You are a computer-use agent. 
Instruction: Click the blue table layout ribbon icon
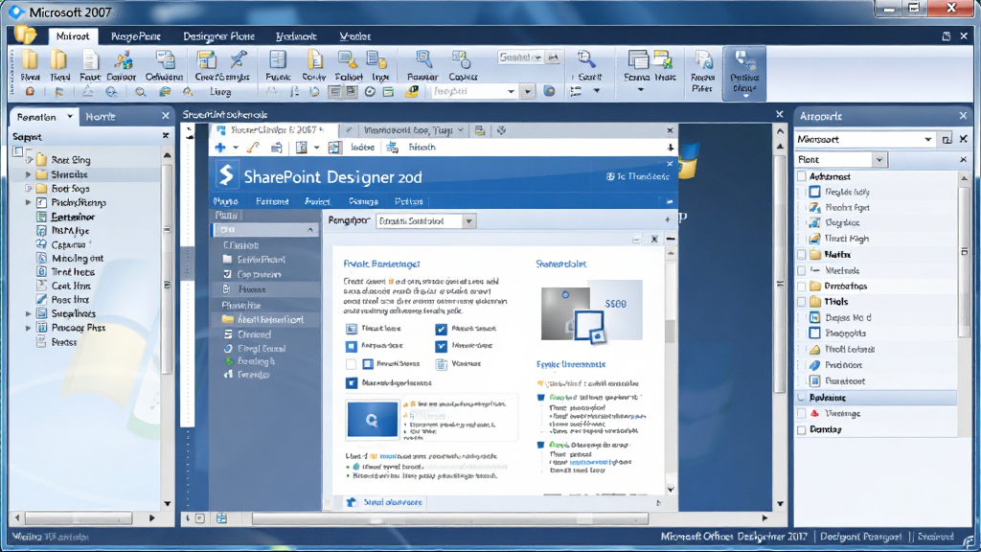277,60
